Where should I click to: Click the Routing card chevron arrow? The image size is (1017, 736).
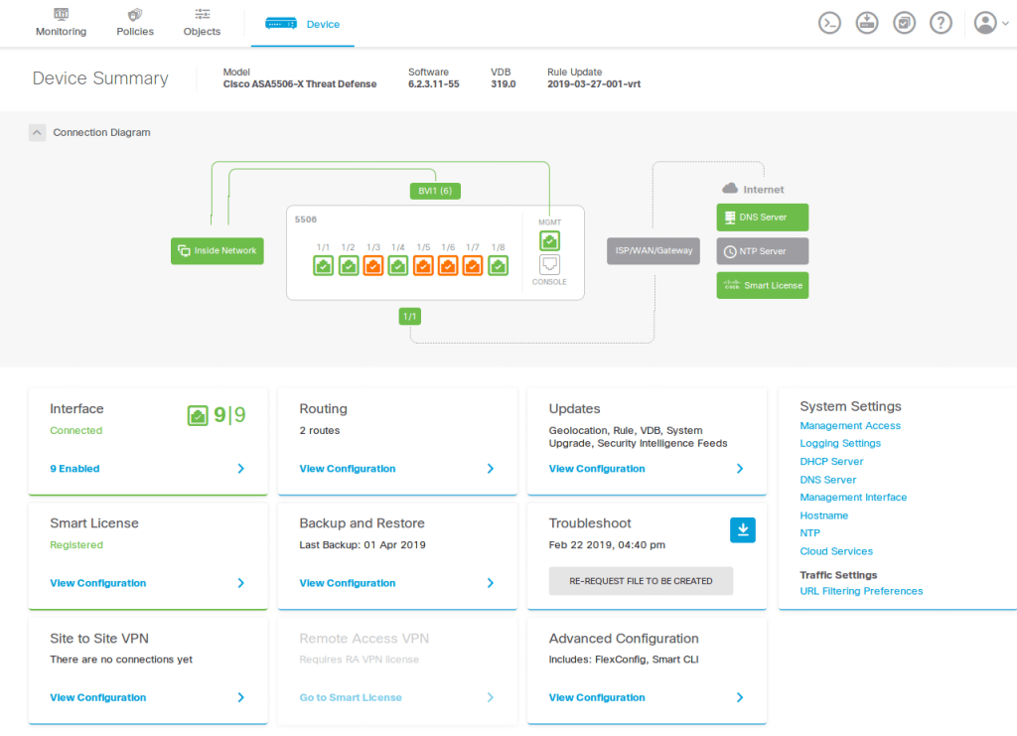pos(491,469)
